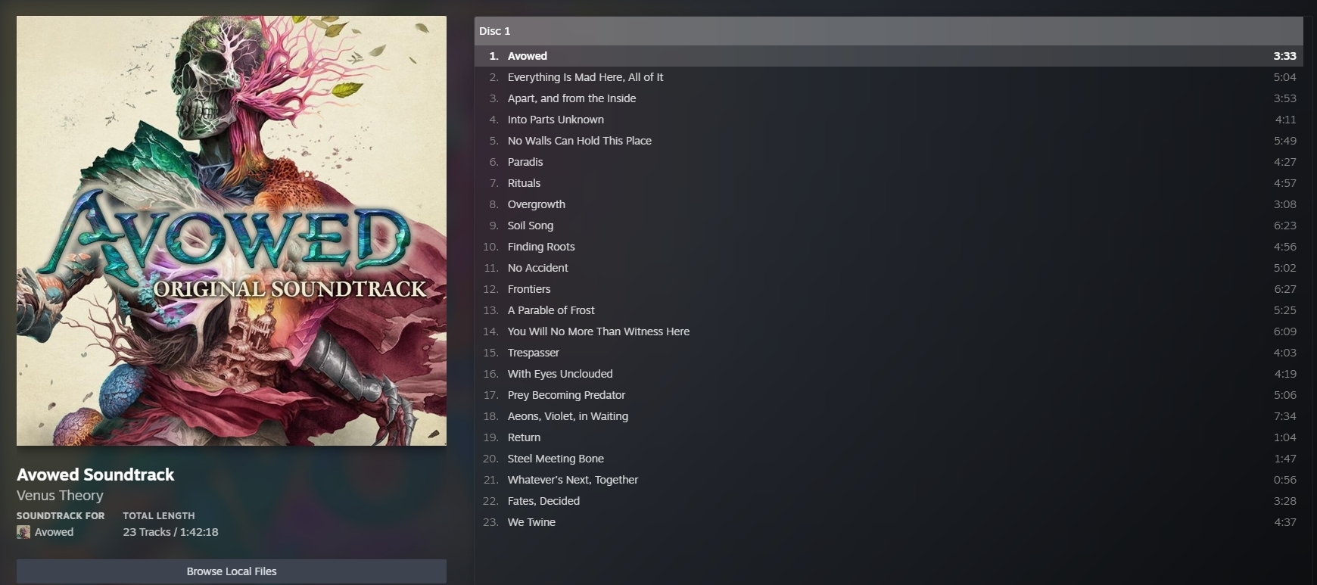Image resolution: width=1317 pixels, height=585 pixels.
Task: Click the Browse Local Files button
Action: (232, 571)
